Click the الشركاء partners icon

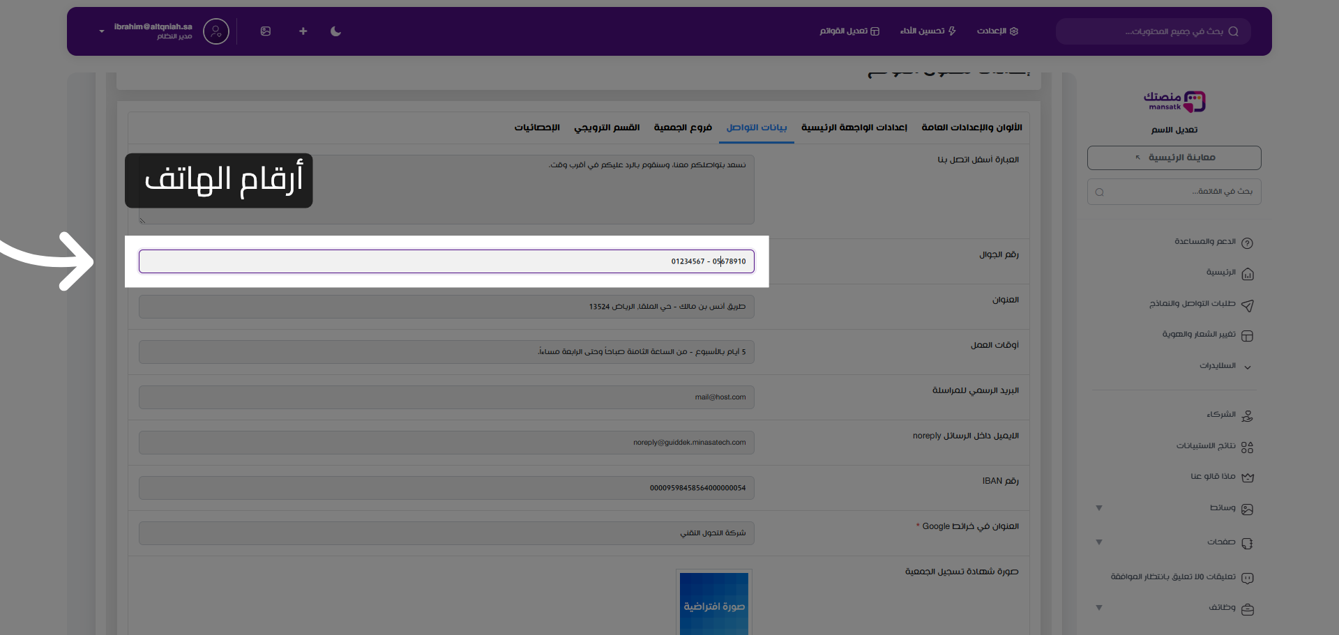click(1248, 415)
